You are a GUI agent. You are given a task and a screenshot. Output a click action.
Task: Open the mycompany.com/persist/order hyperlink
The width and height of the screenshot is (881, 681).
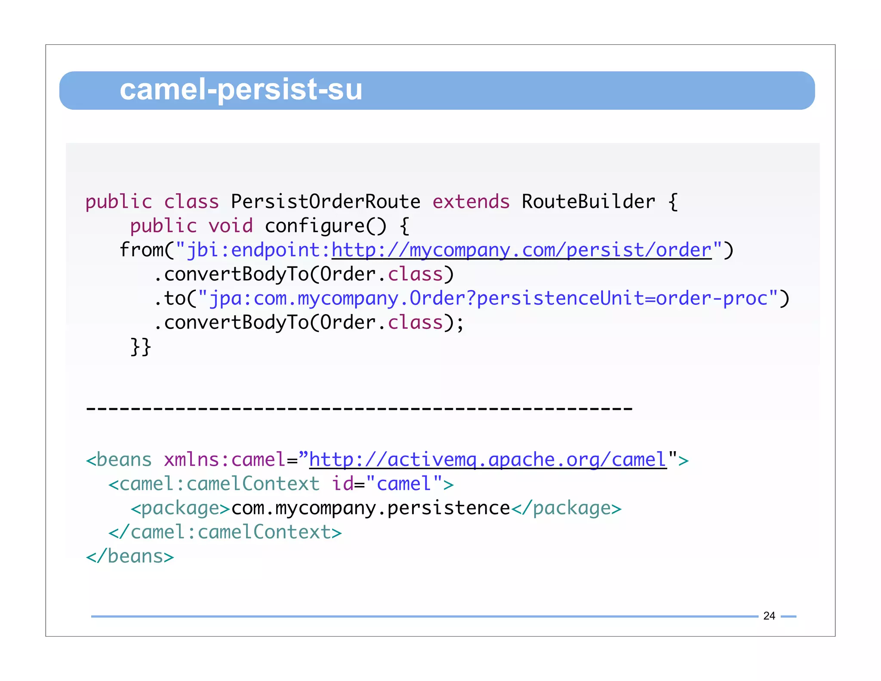521,250
